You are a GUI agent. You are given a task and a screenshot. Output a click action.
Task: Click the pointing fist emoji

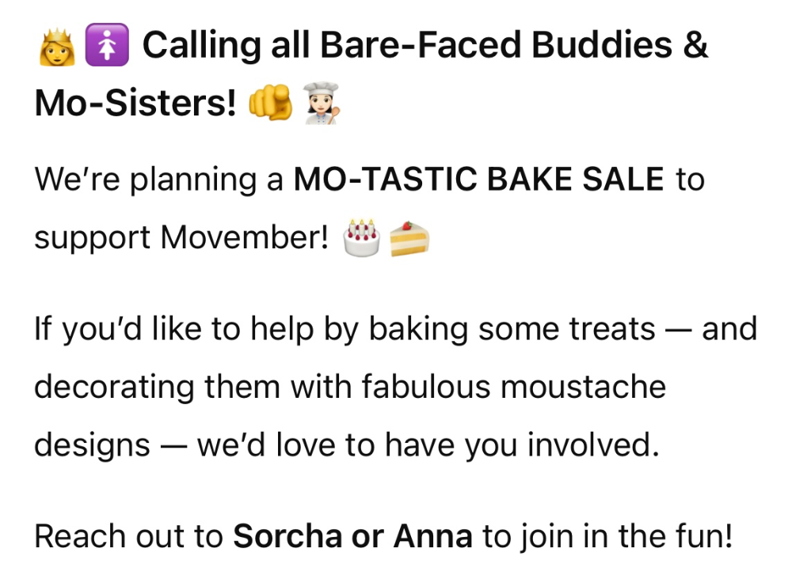pos(270,105)
